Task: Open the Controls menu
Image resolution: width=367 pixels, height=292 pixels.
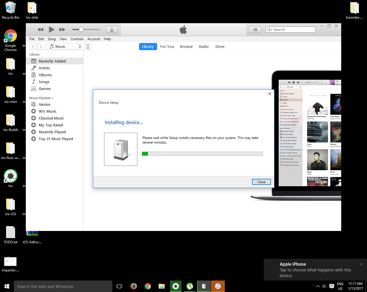Action: pyautogui.click(x=77, y=39)
